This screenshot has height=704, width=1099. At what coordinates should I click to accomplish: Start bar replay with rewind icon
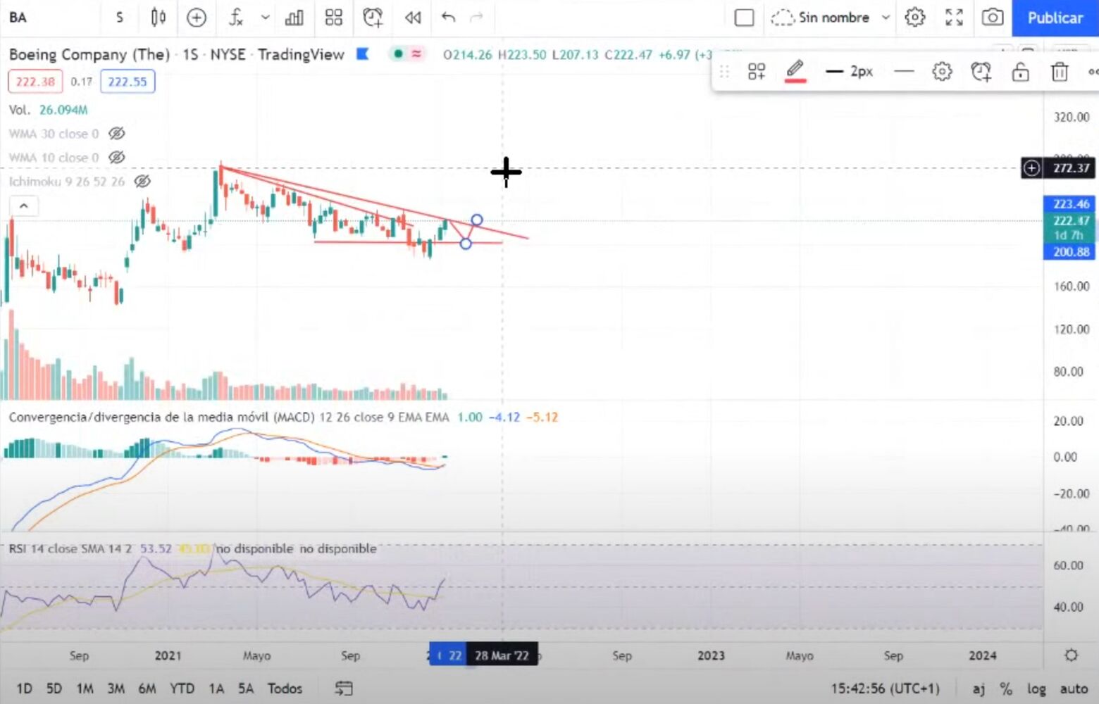(413, 18)
